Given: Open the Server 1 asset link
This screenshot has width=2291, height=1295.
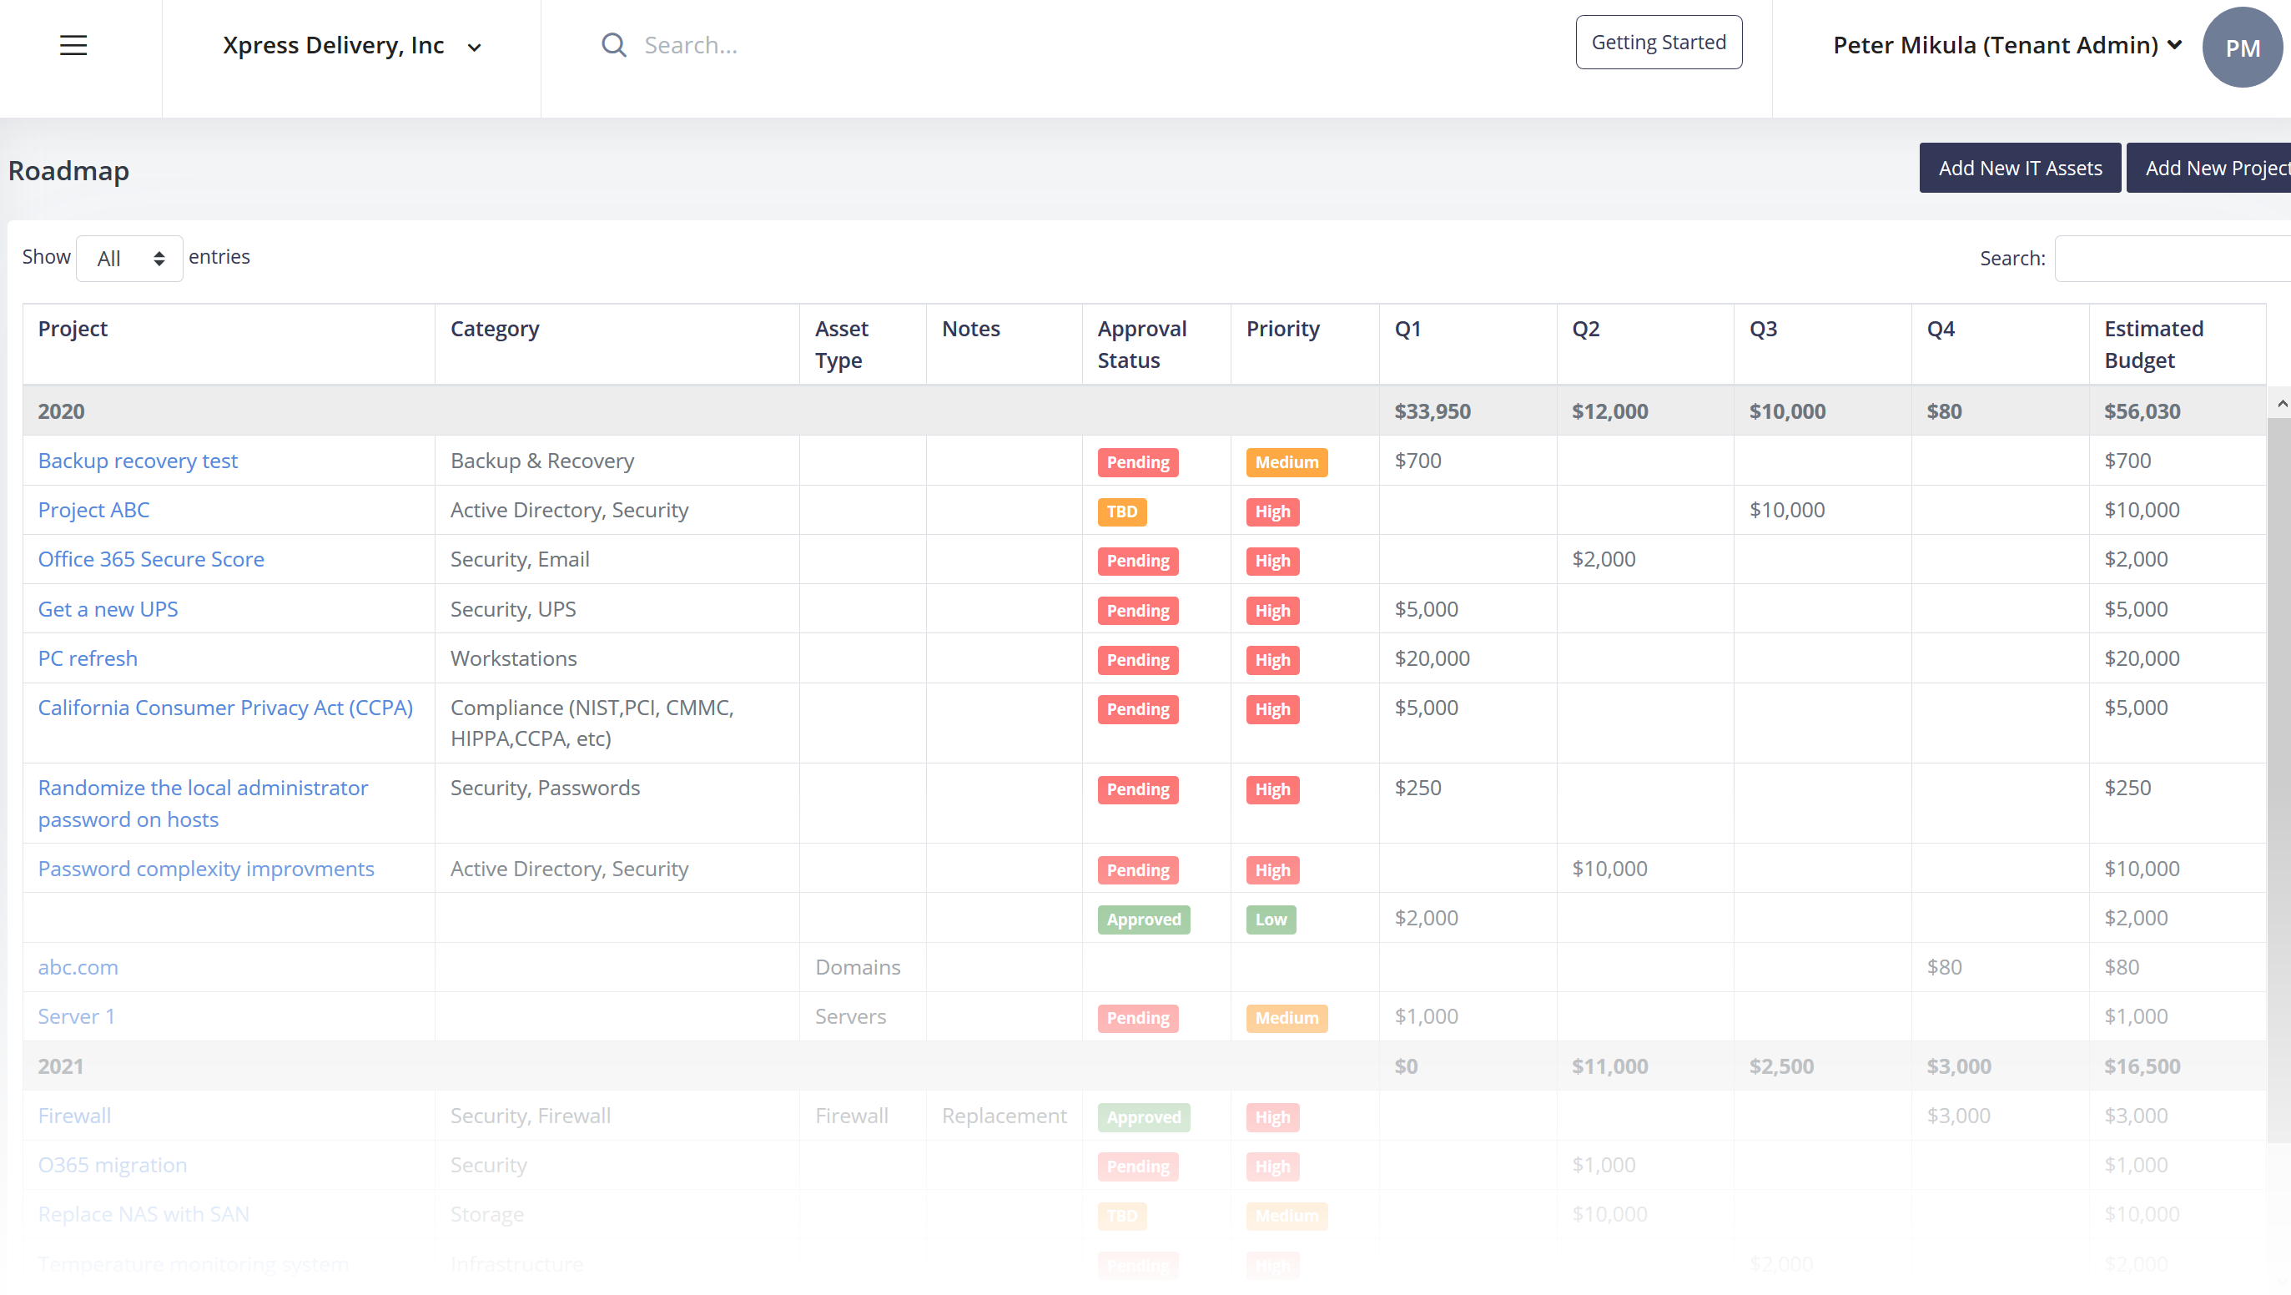Looking at the screenshot, I should click(77, 1016).
